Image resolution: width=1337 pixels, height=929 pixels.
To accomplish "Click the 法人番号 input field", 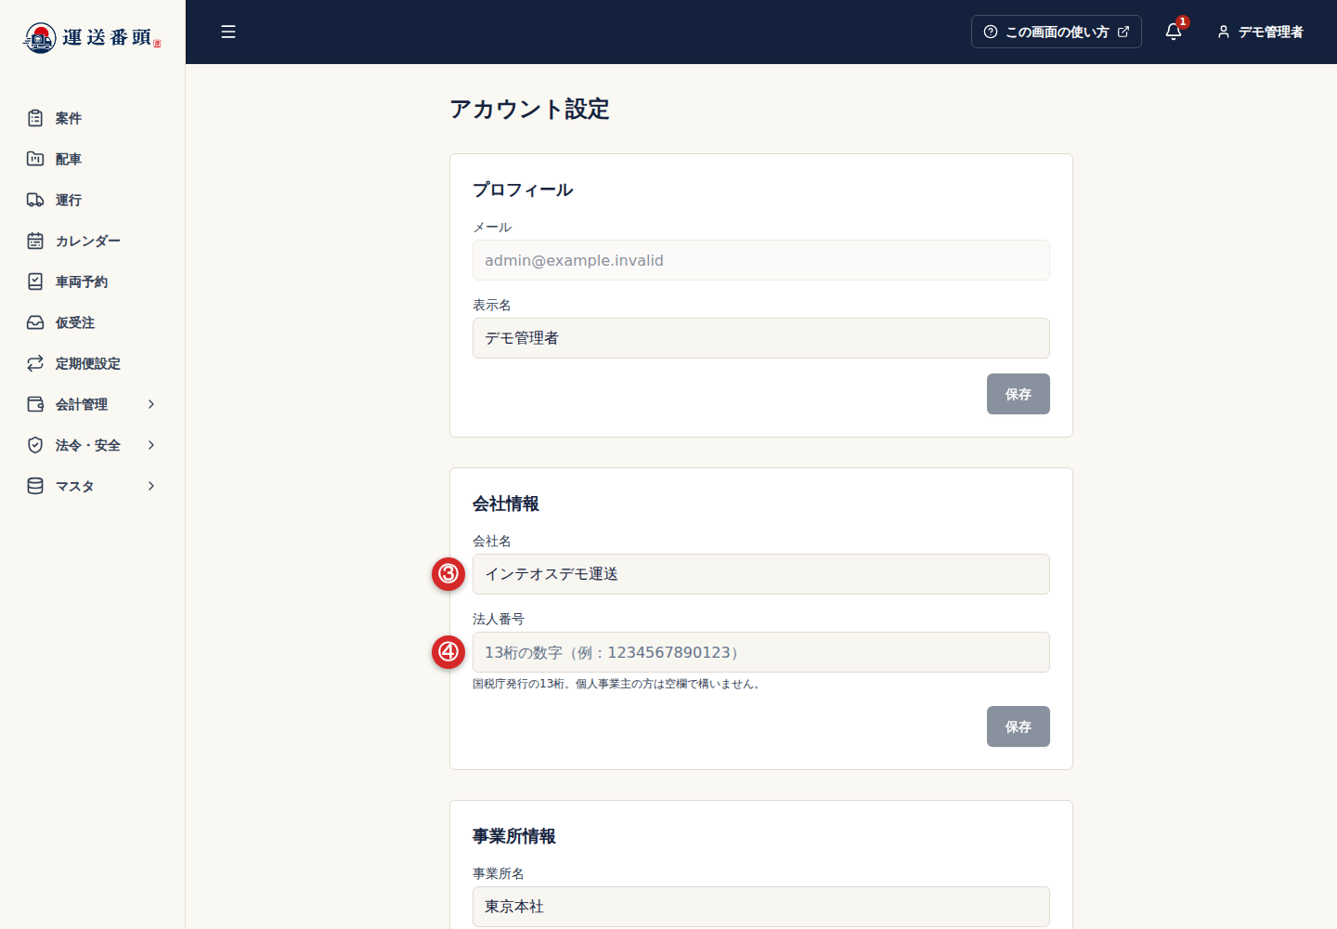I will [x=761, y=652].
